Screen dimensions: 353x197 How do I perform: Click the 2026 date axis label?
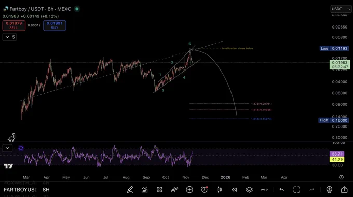pos(226,177)
